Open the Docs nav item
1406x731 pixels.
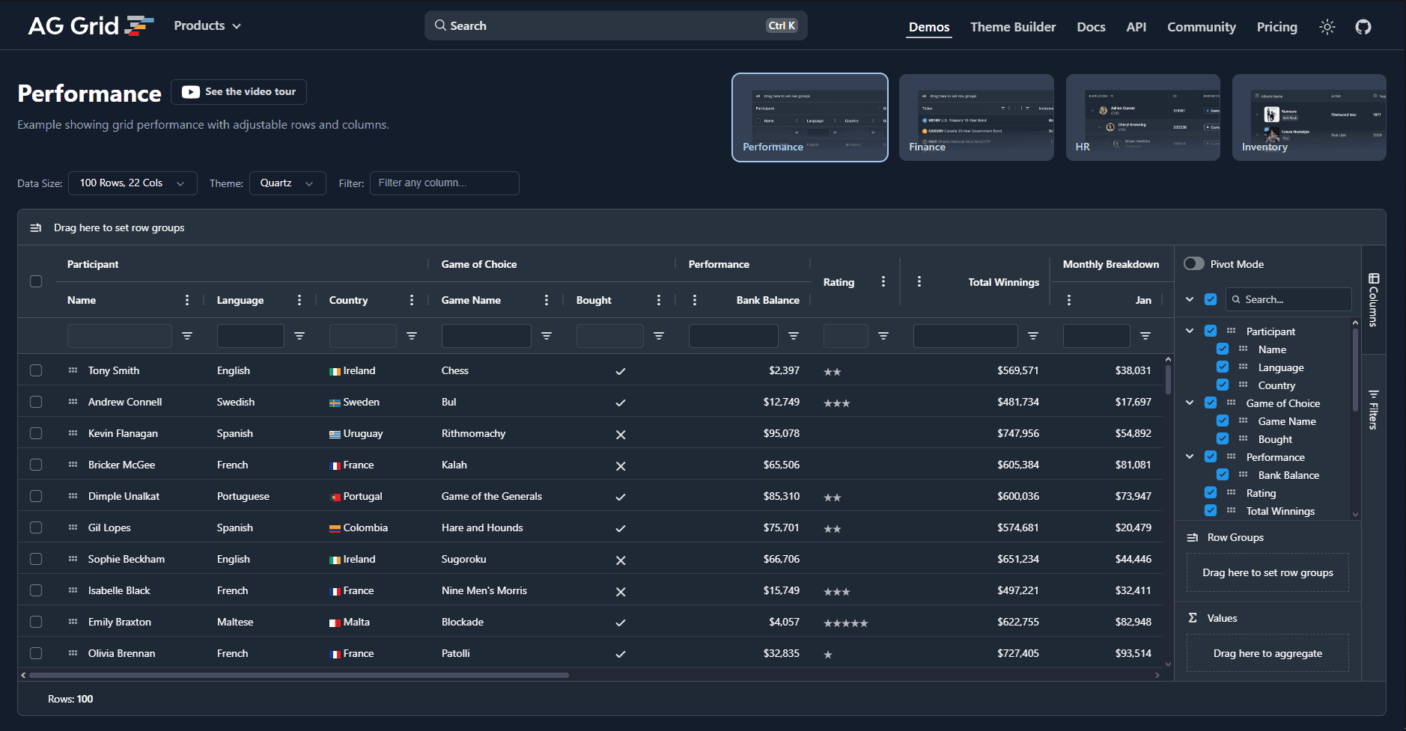1091,27
